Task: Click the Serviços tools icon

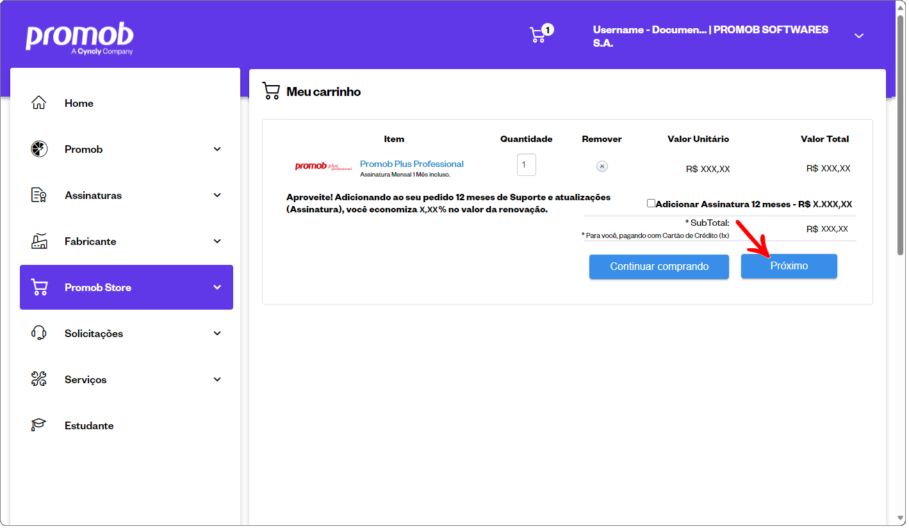Action: point(39,379)
